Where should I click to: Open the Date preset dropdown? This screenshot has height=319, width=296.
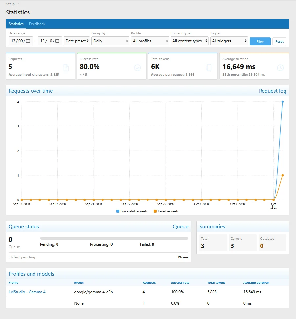pos(77,41)
